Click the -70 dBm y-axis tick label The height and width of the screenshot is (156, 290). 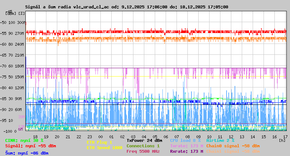(x=3, y=66)
